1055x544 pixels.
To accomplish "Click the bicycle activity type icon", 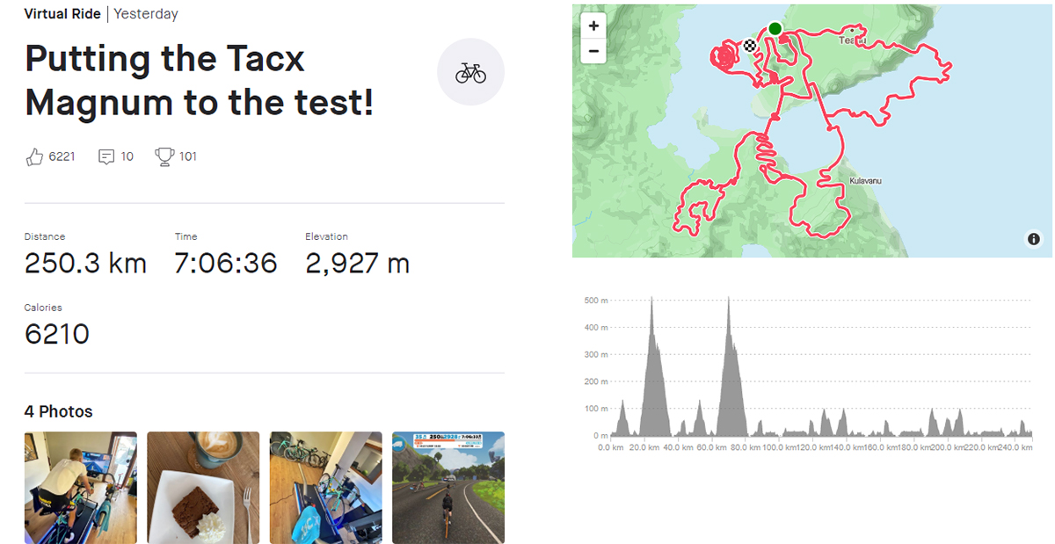I will click(470, 72).
